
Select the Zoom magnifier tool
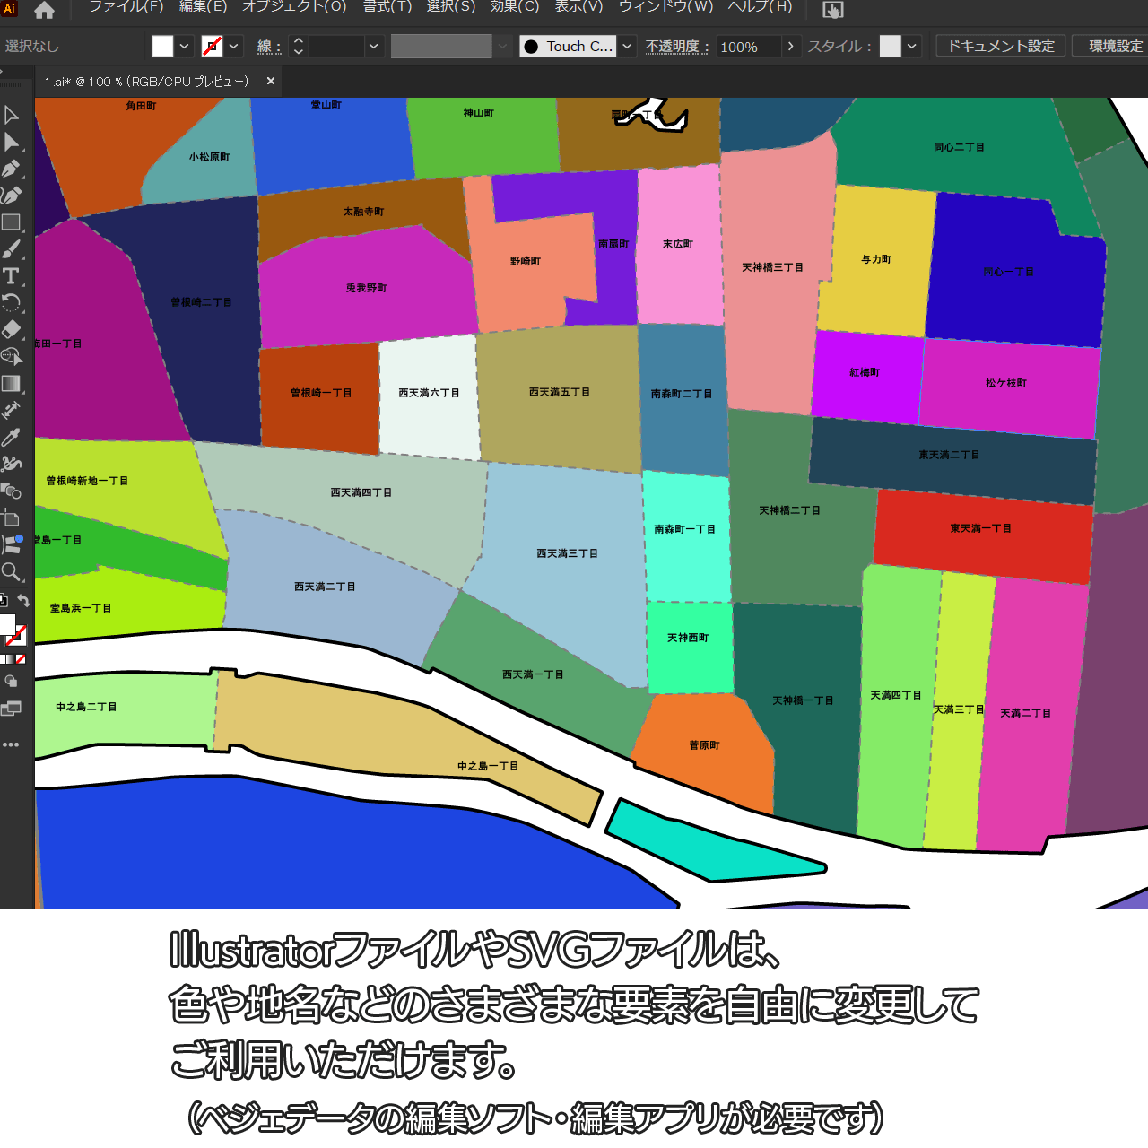(11, 571)
